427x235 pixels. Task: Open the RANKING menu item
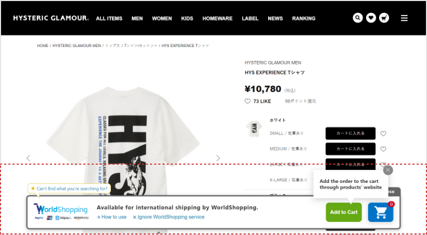(304, 19)
